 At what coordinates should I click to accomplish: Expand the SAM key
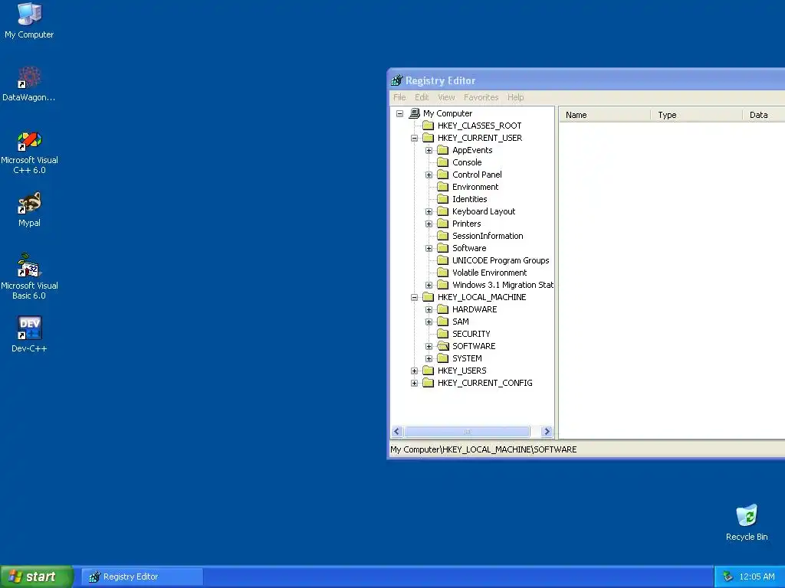(x=429, y=322)
